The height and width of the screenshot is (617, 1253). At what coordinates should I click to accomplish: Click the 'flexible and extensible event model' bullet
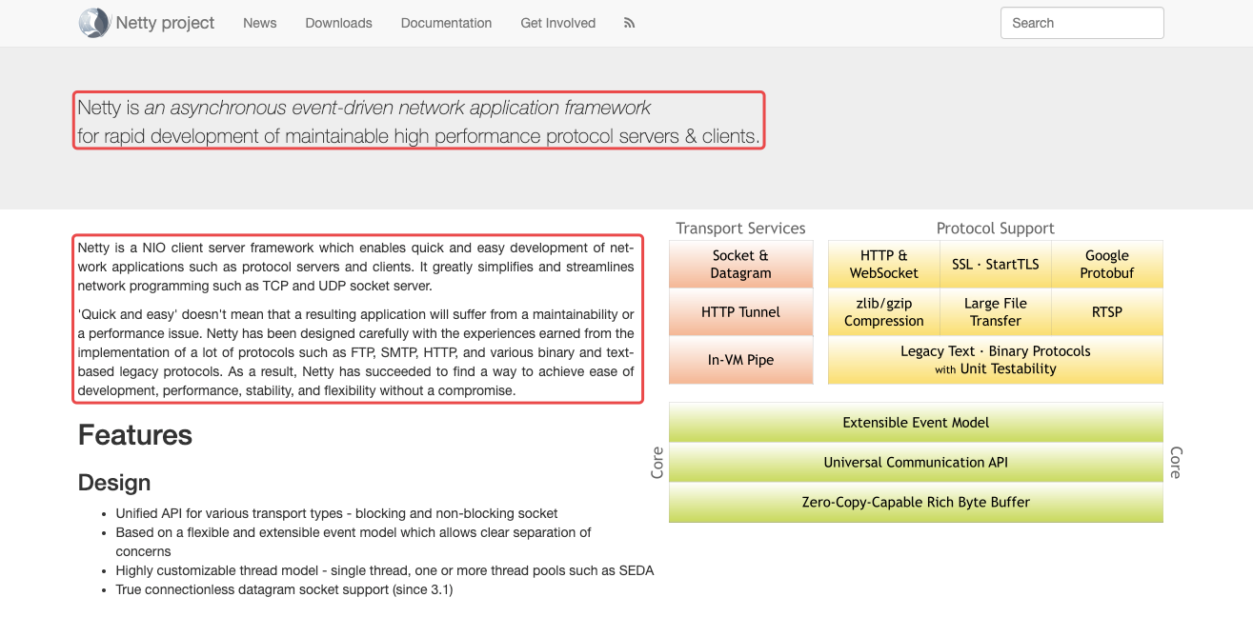click(x=354, y=542)
